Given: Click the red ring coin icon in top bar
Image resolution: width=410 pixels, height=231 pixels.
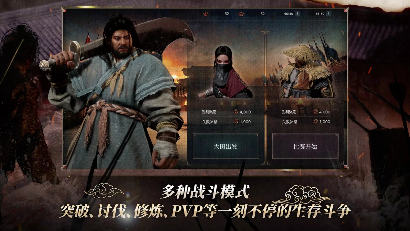Looking at the screenshot, I should [x=241, y=14].
